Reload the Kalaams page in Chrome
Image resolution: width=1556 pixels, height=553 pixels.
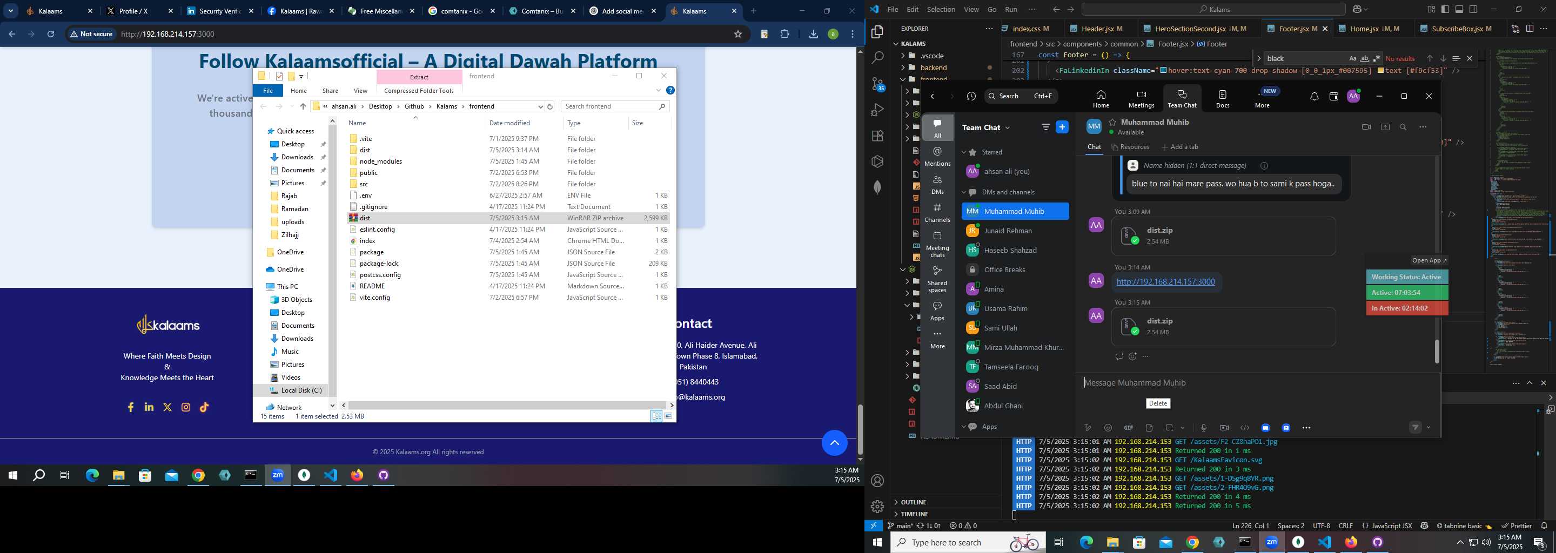[x=51, y=35]
